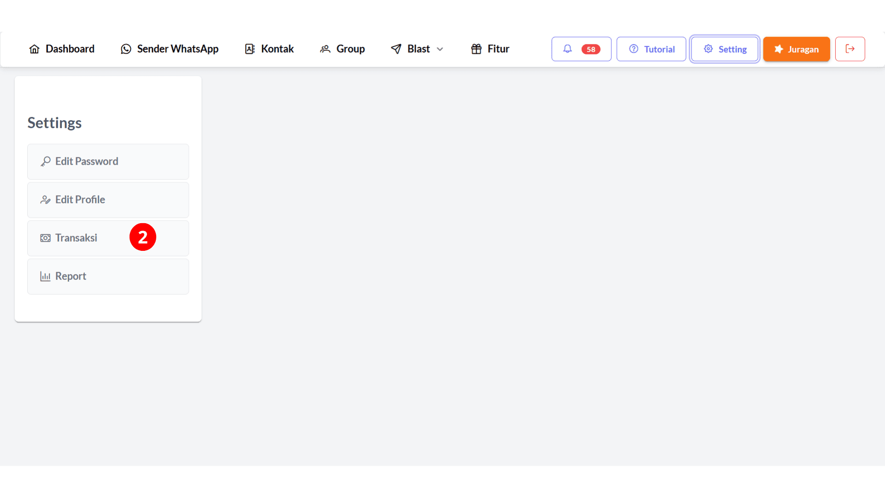This screenshot has width=885, height=498.
Task: Click the Setting gear icon
Action: click(x=708, y=49)
